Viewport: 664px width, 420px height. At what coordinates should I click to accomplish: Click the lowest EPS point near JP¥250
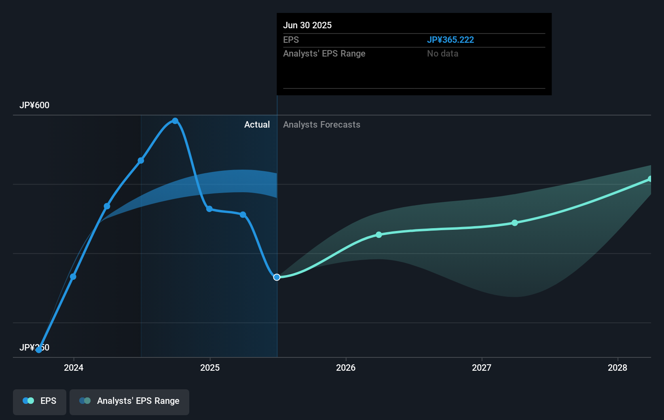[x=39, y=350]
